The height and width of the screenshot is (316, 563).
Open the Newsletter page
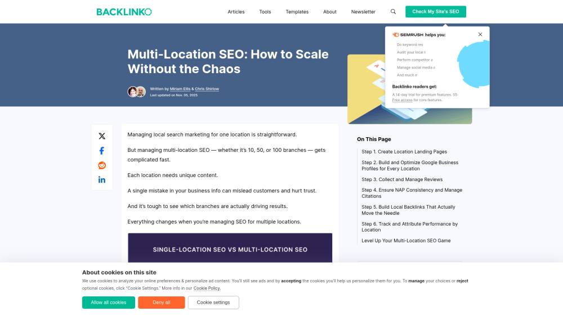pos(363,12)
